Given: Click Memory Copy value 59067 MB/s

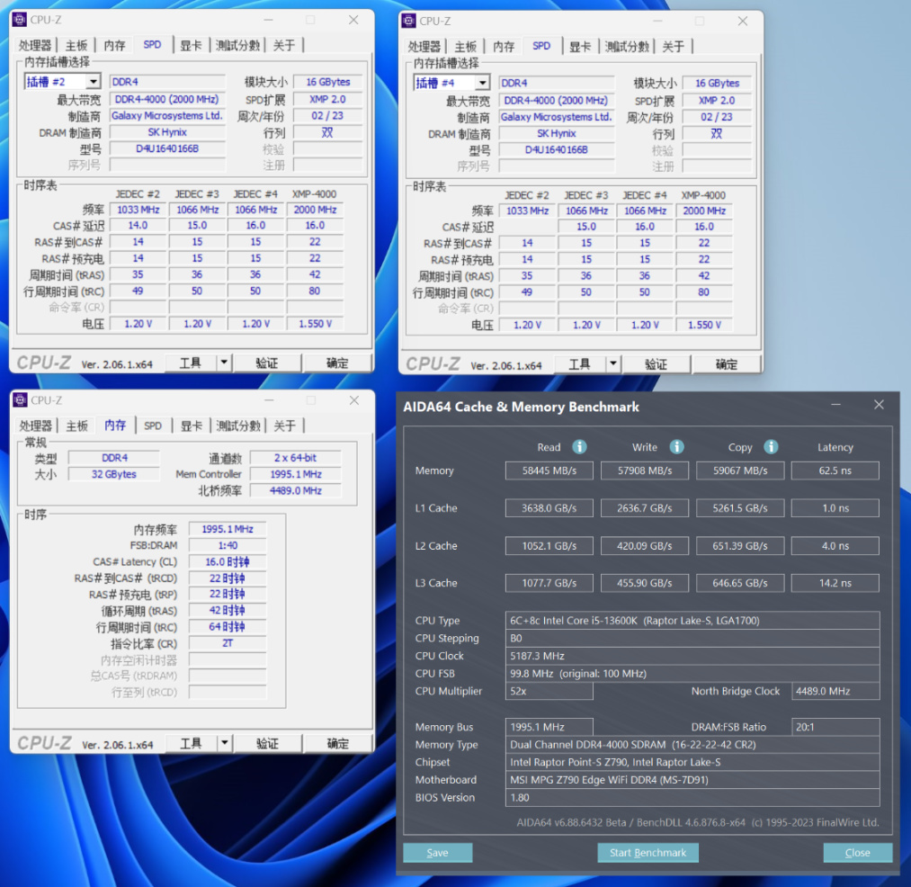Looking at the screenshot, I should [x=740, y=470].
